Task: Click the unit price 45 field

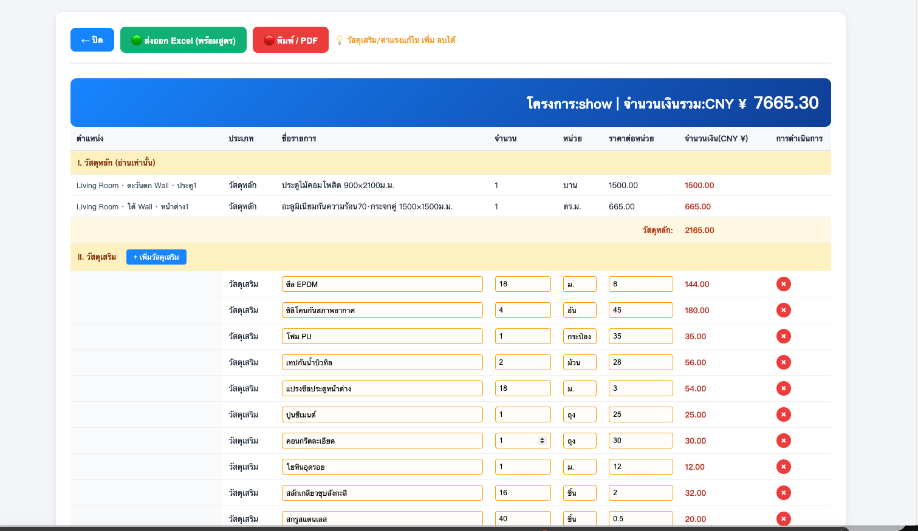Action: [x=640, y=310]
